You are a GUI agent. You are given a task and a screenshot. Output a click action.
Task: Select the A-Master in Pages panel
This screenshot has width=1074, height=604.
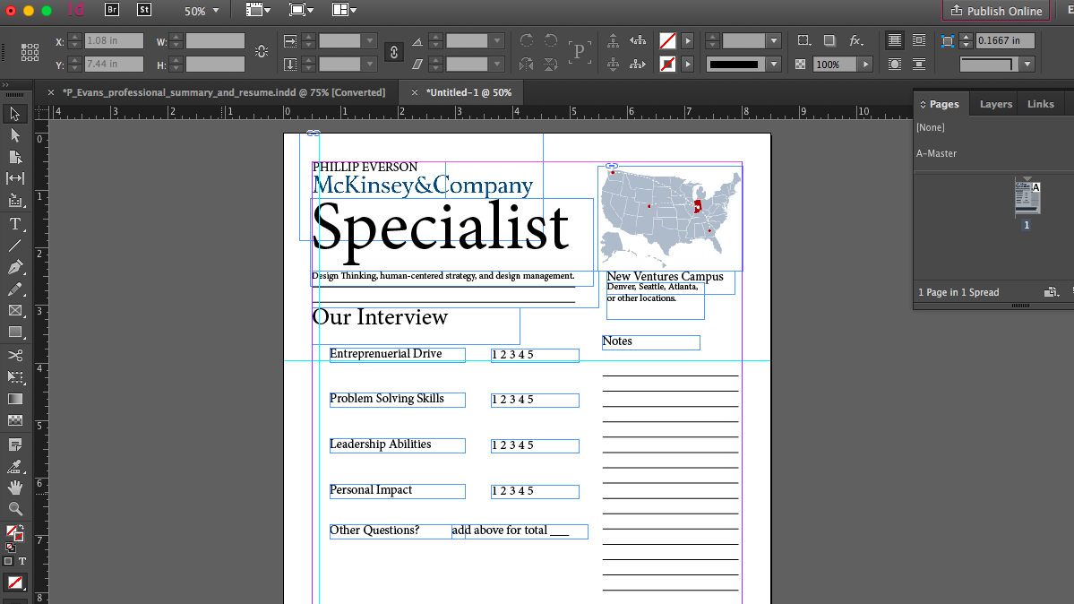(x=936, y=153)
